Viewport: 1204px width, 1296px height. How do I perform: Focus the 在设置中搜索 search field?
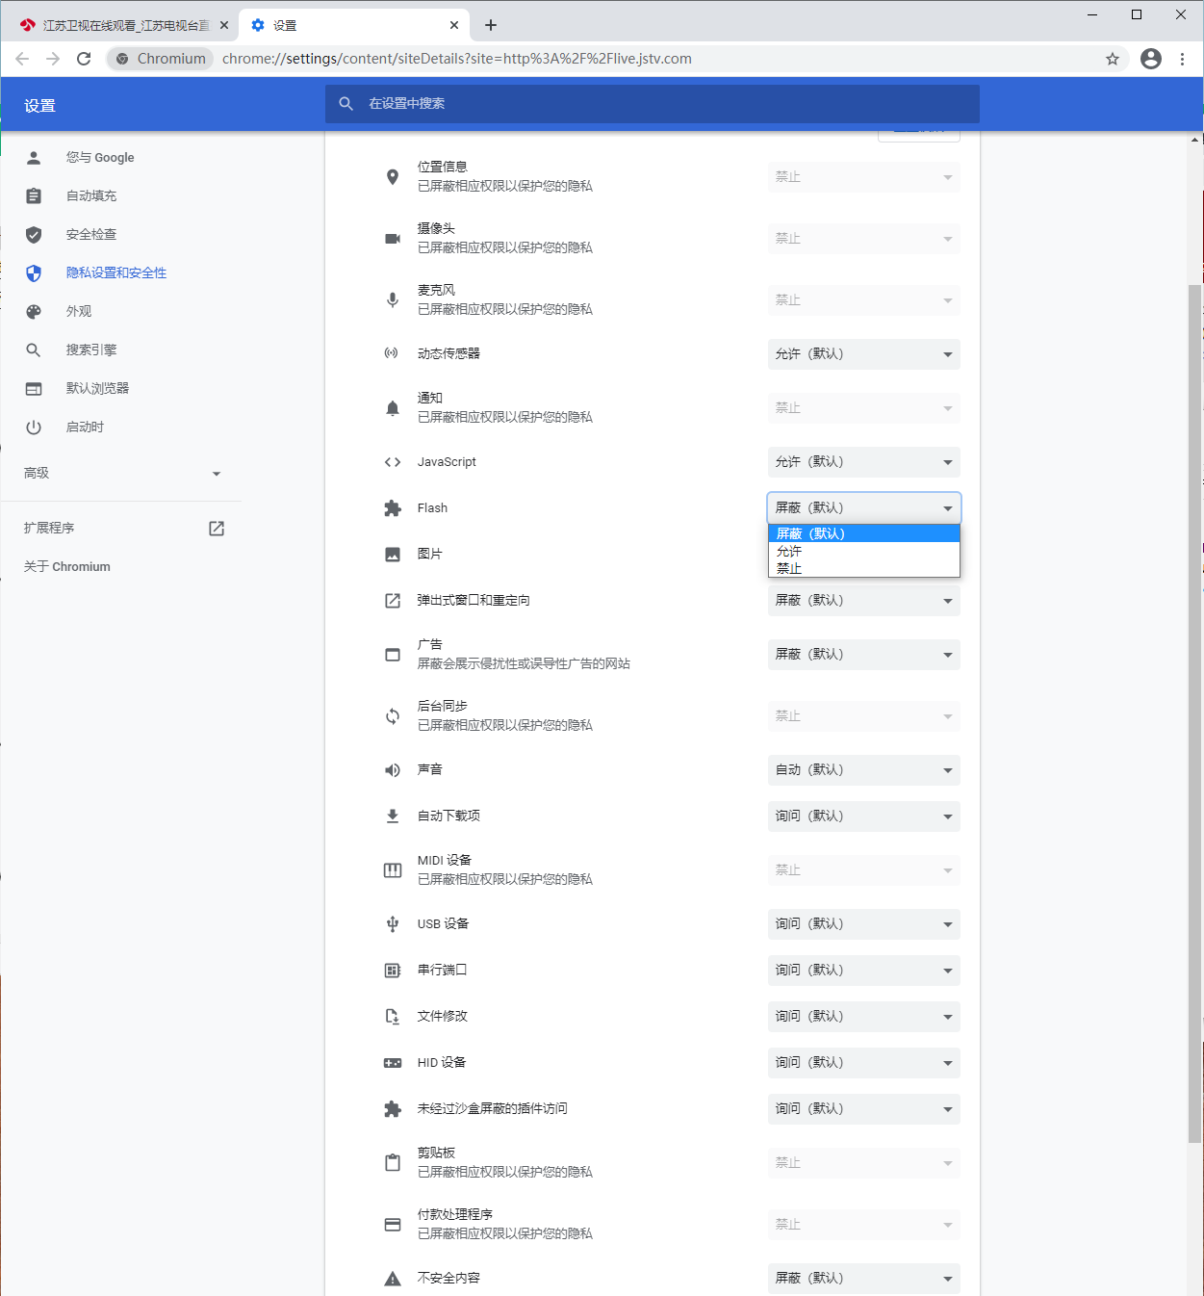[x=653, y=104]
